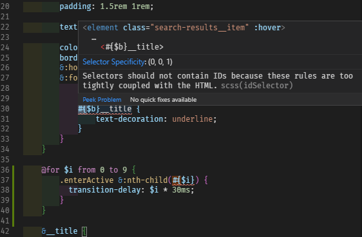Click line number 42 in the gutter
The height and width of the screenshot is (237, 362).
(x=5, y=231)
